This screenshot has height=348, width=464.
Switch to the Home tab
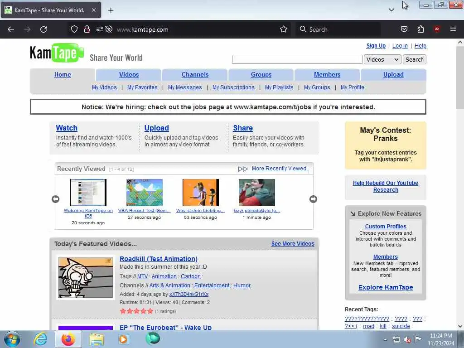click(63, 75)
